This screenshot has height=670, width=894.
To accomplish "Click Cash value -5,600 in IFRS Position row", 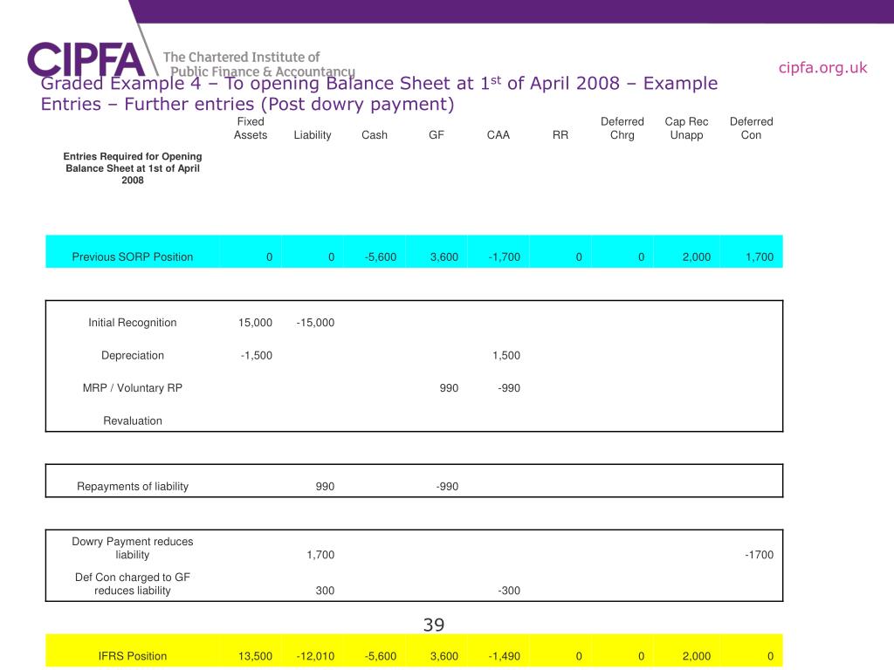I will point(381,656).
